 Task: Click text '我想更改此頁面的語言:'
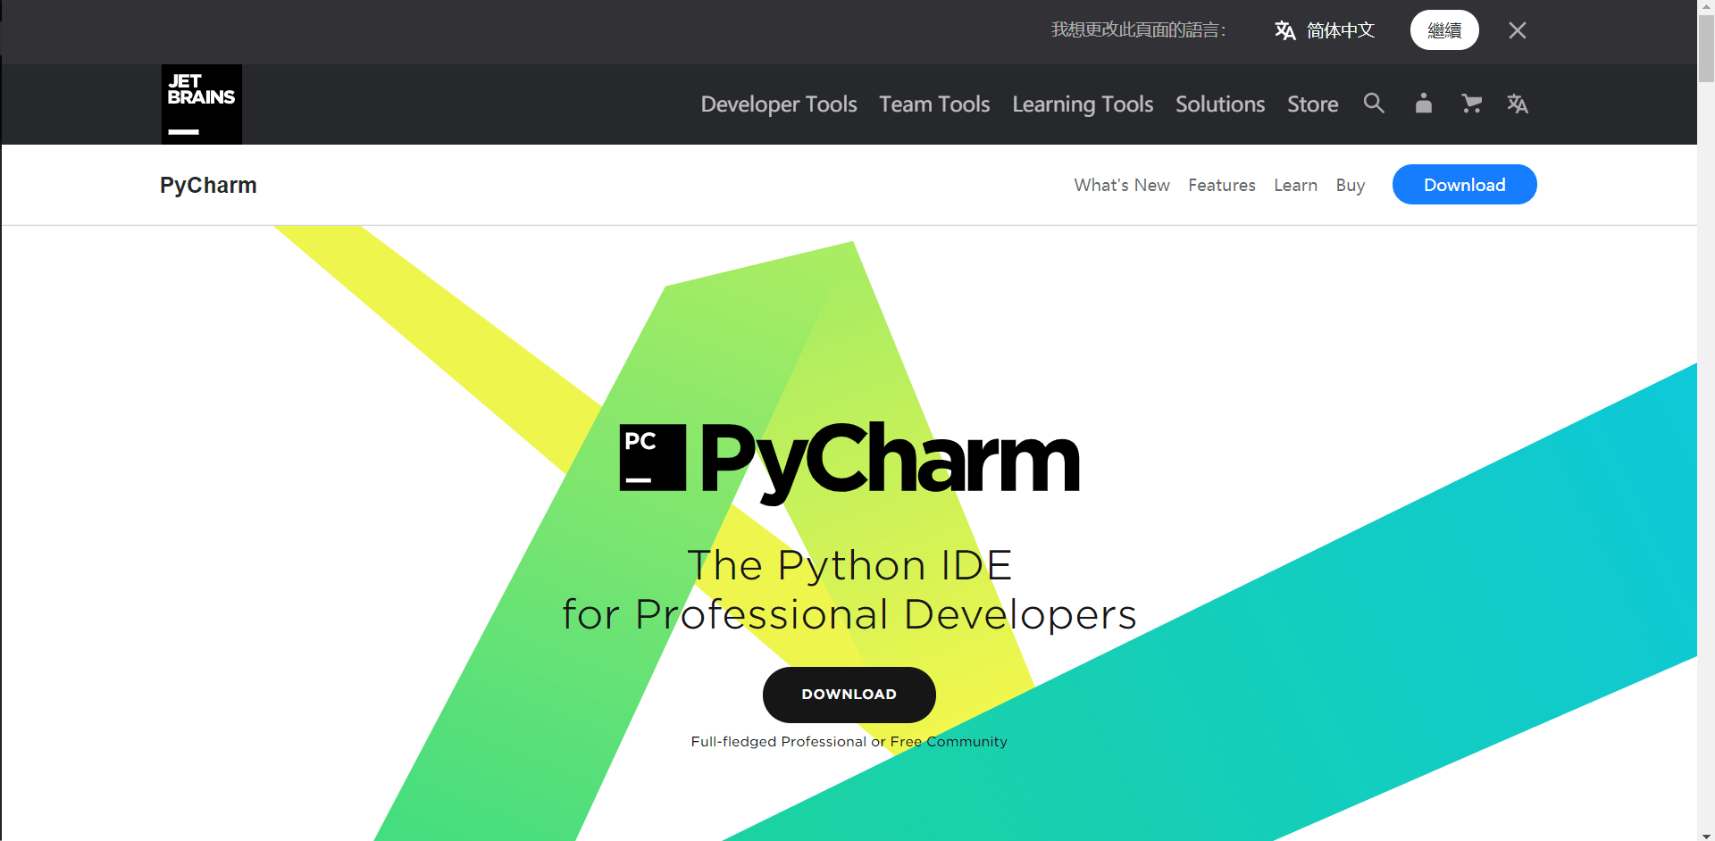point(1139,30)
